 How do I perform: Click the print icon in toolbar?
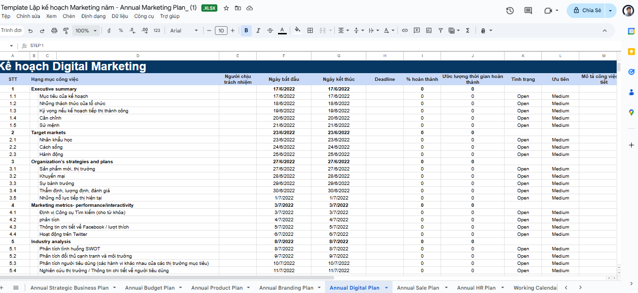(x=54, y=31)
